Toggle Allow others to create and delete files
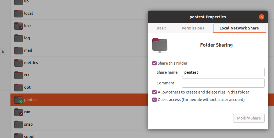The height and width of the screenshot is (138, 274). click(x=154, y=92)
